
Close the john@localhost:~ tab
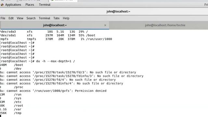[x=105, y=25]
